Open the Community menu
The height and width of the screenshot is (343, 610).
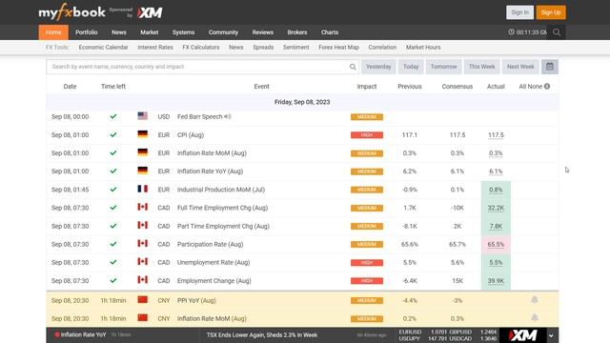(x=223, y=32)
